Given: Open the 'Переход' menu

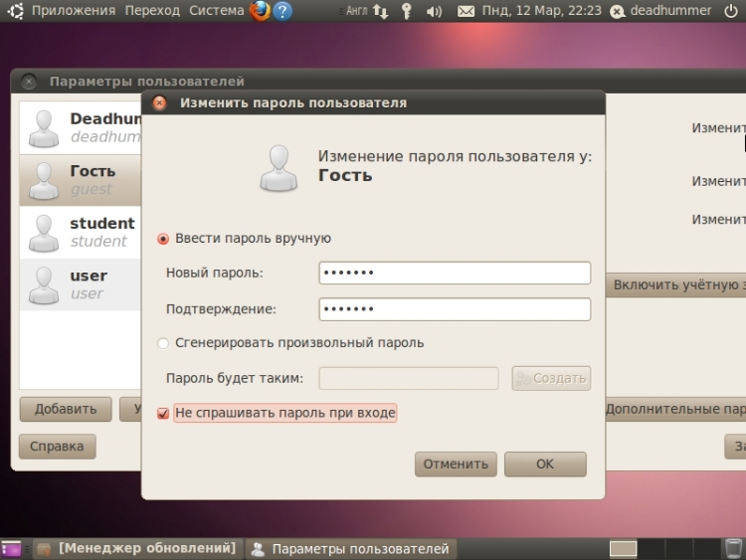Looking at the screenshot, I should pyautogui.click(x=152, y=11).
